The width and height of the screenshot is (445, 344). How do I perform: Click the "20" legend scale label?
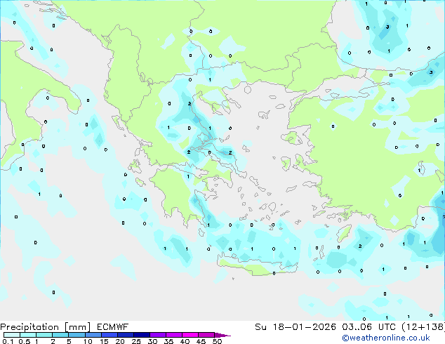point(120,341)
